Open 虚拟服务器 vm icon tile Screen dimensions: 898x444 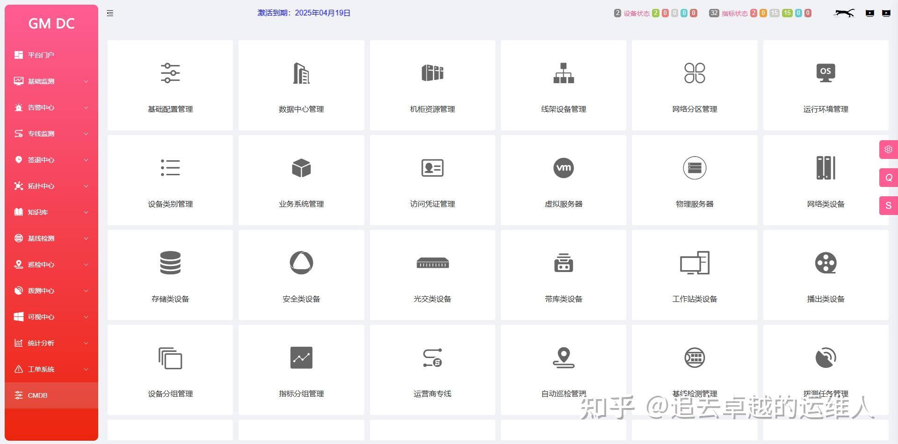click(564, 180)
